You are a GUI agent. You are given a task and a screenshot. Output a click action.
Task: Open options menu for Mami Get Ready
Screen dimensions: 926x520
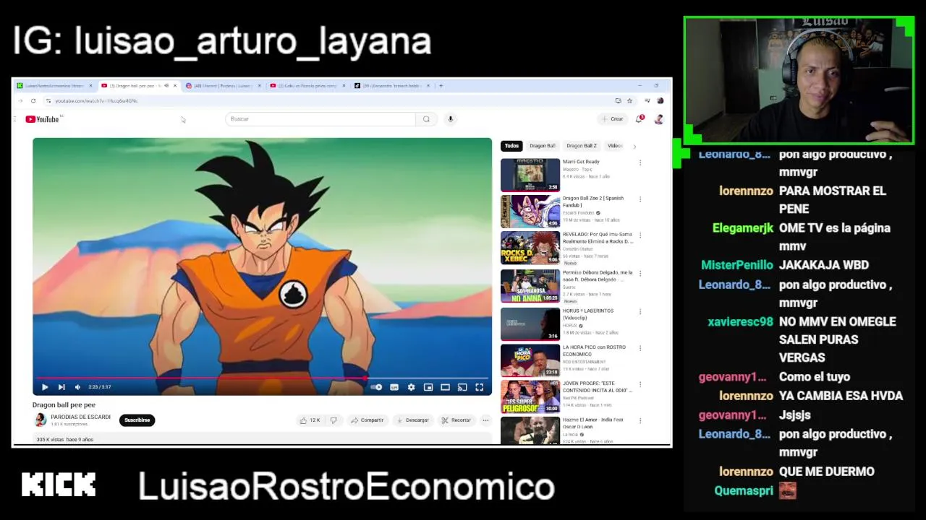[640, 162]
